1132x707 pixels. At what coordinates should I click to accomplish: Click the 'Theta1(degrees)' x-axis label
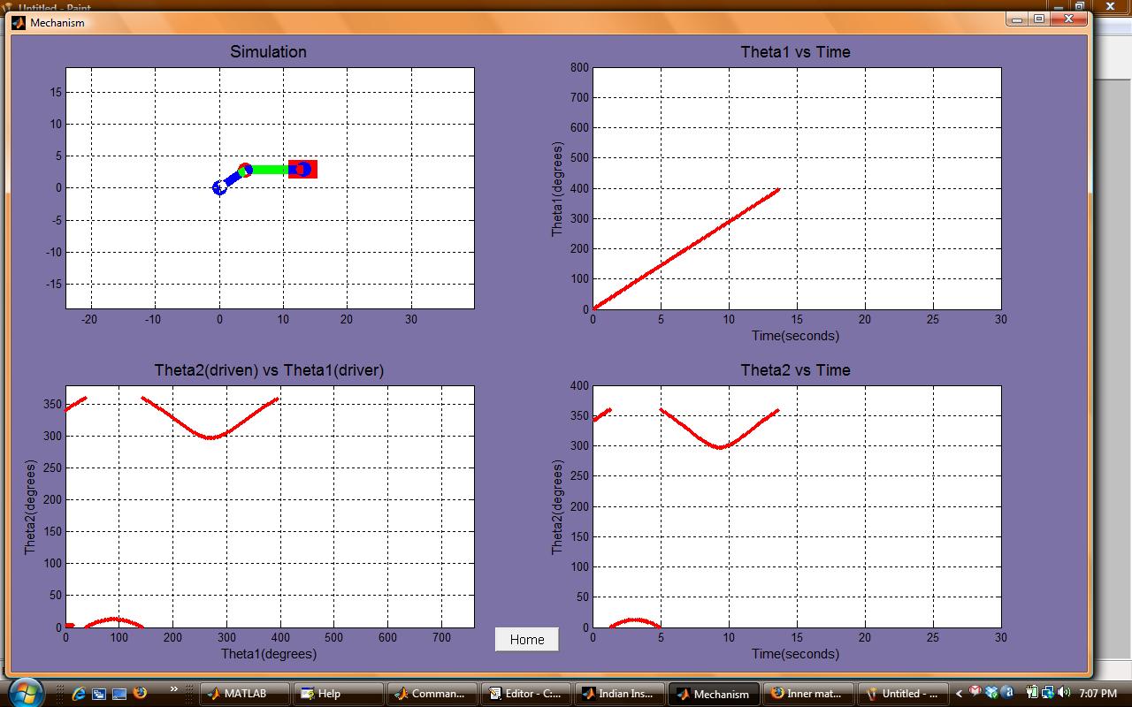tap(269, 654)
